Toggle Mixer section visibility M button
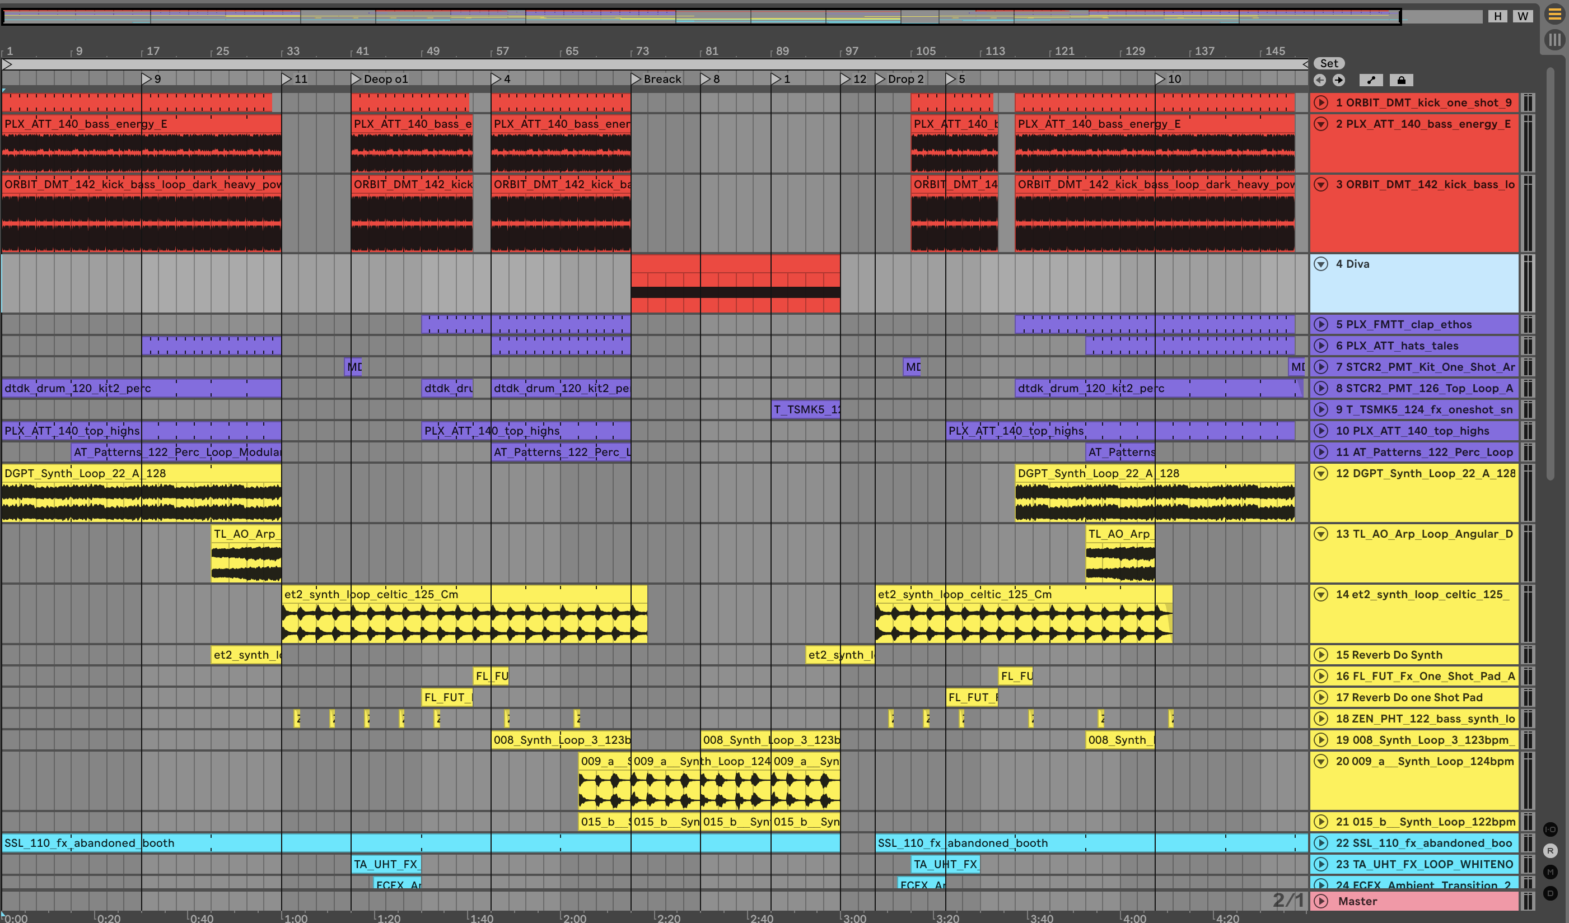 coord(1551,871)
